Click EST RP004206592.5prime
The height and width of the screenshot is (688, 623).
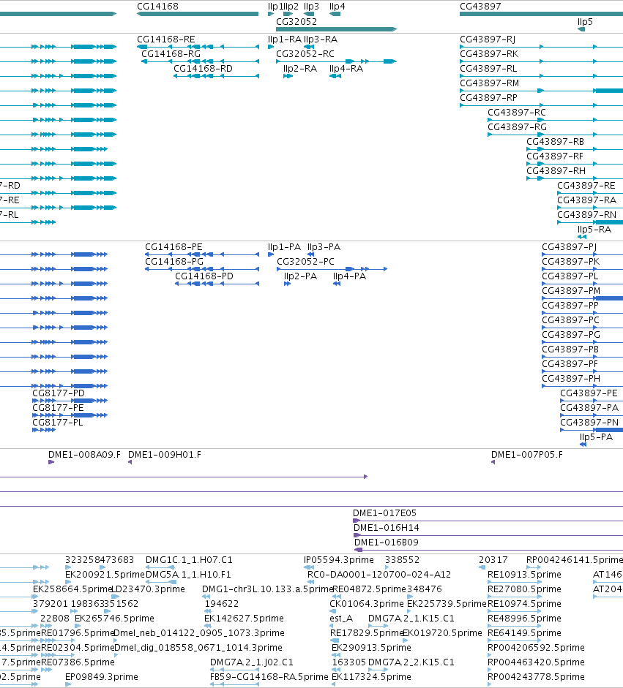536,648
